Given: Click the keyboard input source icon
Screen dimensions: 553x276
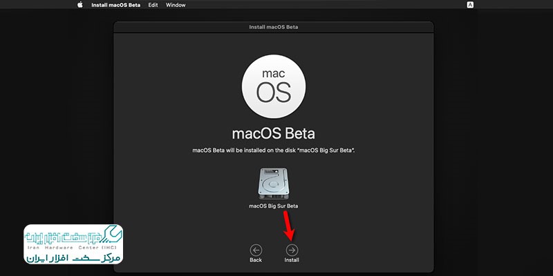Looking at the screenshot, I should pyautogui.click(x=470, y=5).
